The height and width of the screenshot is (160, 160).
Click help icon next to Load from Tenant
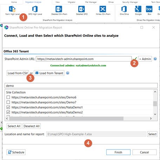click(68, 73)
